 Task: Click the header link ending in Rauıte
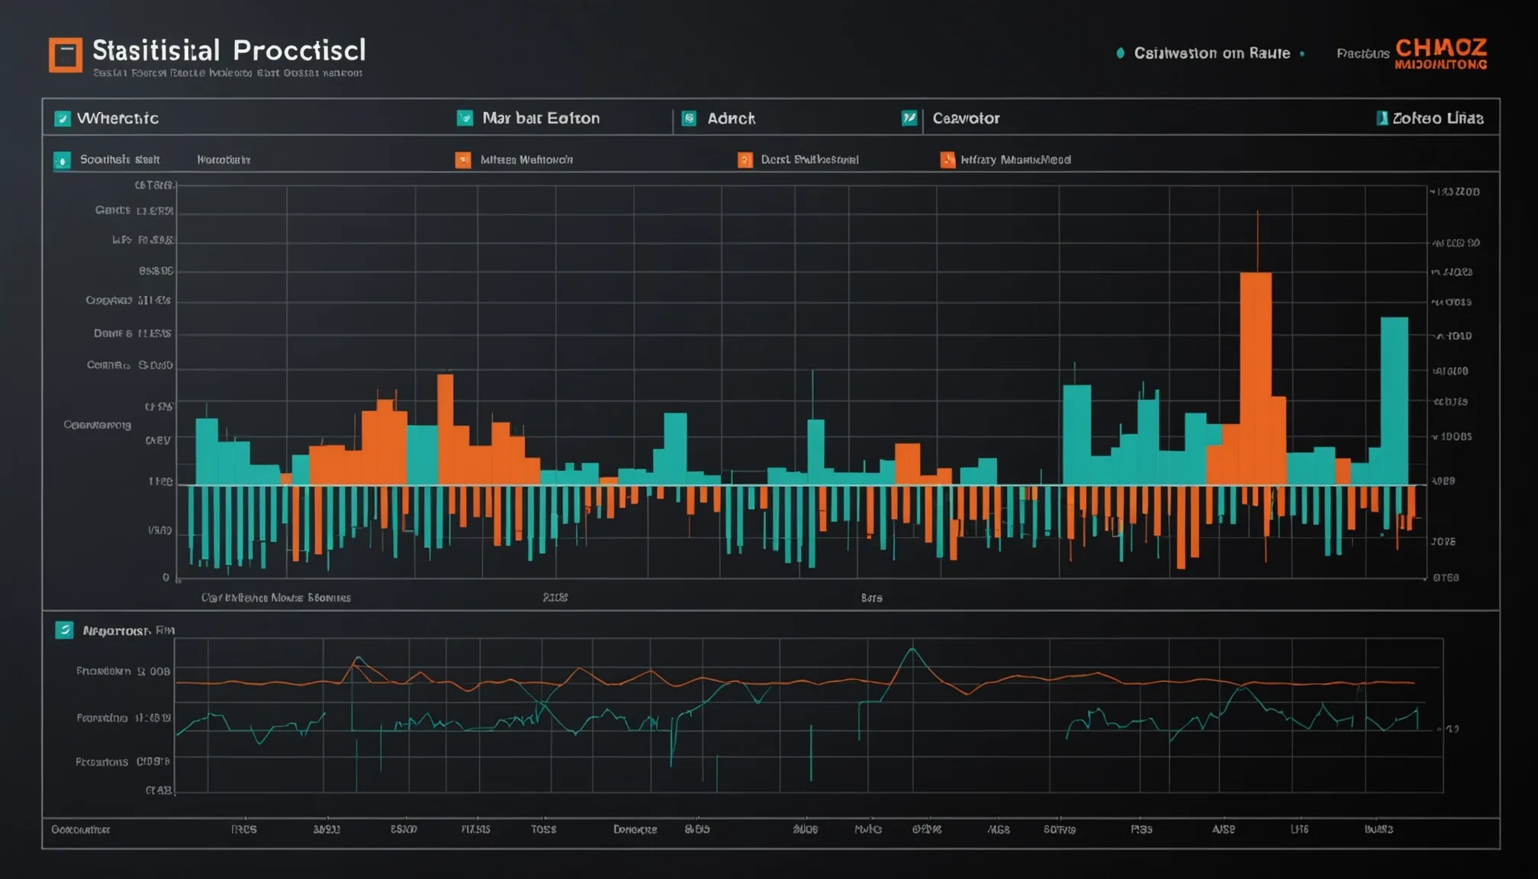[1212, 53]
